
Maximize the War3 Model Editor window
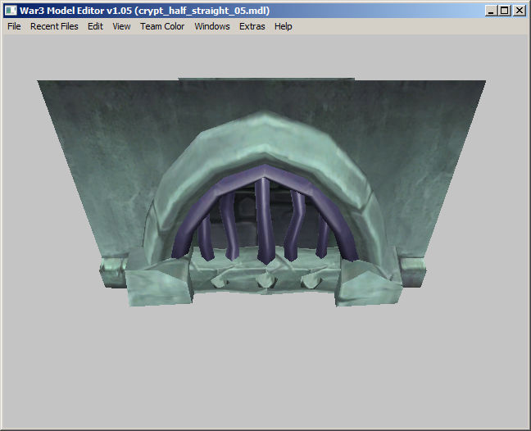click(x=505, y=11)
